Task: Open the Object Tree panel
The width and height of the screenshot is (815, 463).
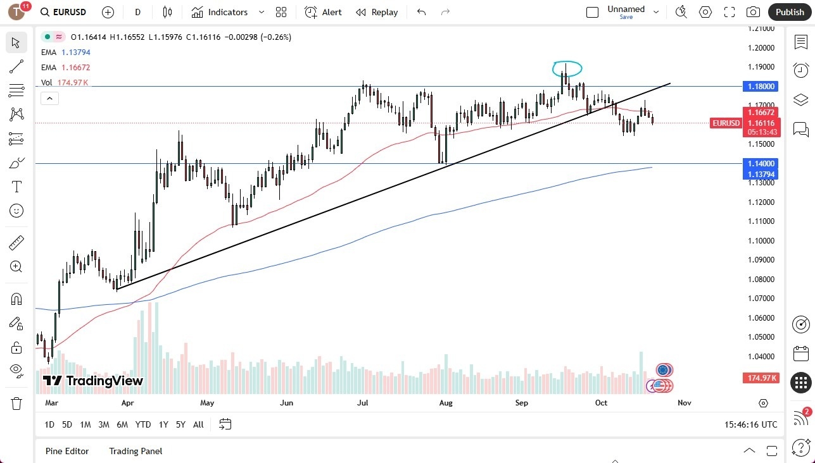Action: click(x=800, y=99)
